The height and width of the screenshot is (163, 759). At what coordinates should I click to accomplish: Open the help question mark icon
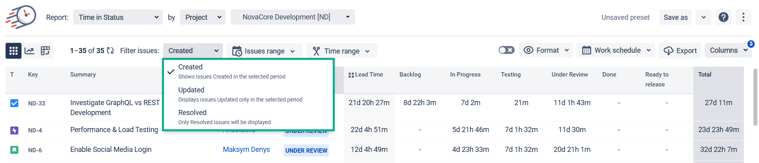[x=723, y=17]
